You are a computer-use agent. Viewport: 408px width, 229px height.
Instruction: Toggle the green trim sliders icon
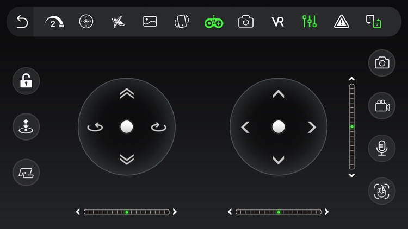click(310, 22)
